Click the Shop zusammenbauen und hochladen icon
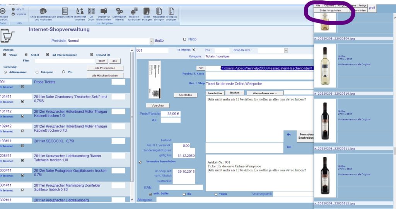Screen dimensions: 396x209 (x=43, y=11)
